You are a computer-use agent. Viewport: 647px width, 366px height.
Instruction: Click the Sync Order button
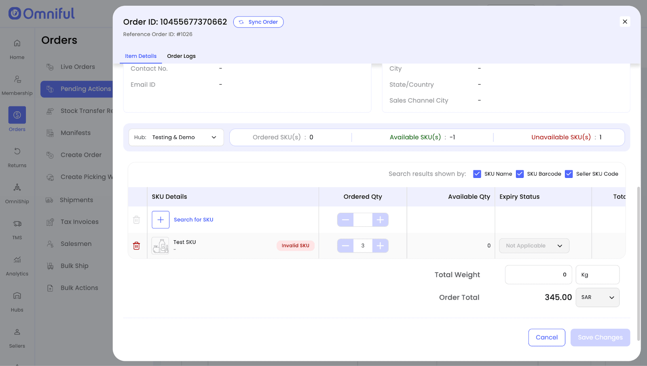[x=258, y=22]
